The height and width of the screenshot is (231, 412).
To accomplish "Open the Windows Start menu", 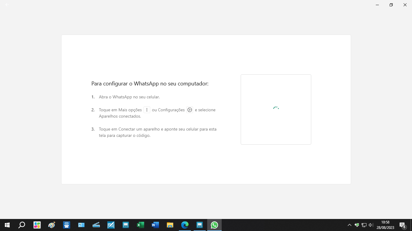I will (x=7, y=225).
